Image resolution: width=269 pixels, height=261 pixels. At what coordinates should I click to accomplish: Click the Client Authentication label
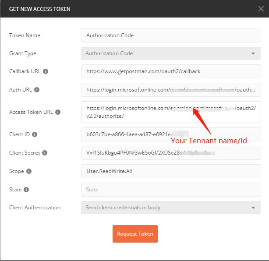pyautogui.click(x=35, y=208)
